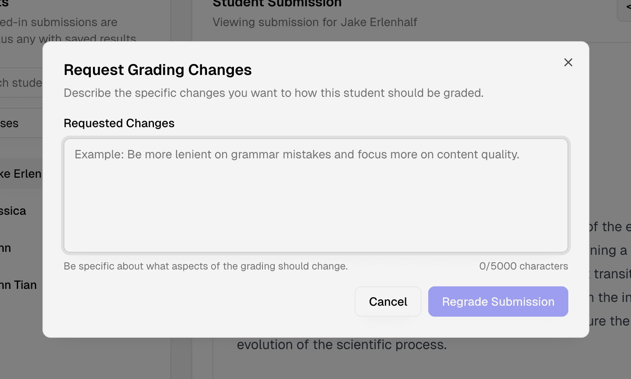The width and height of the screenshot is (631, 379).
Task: Click the 'Be specific' helper hint text
Action: (x=206, y=266)
